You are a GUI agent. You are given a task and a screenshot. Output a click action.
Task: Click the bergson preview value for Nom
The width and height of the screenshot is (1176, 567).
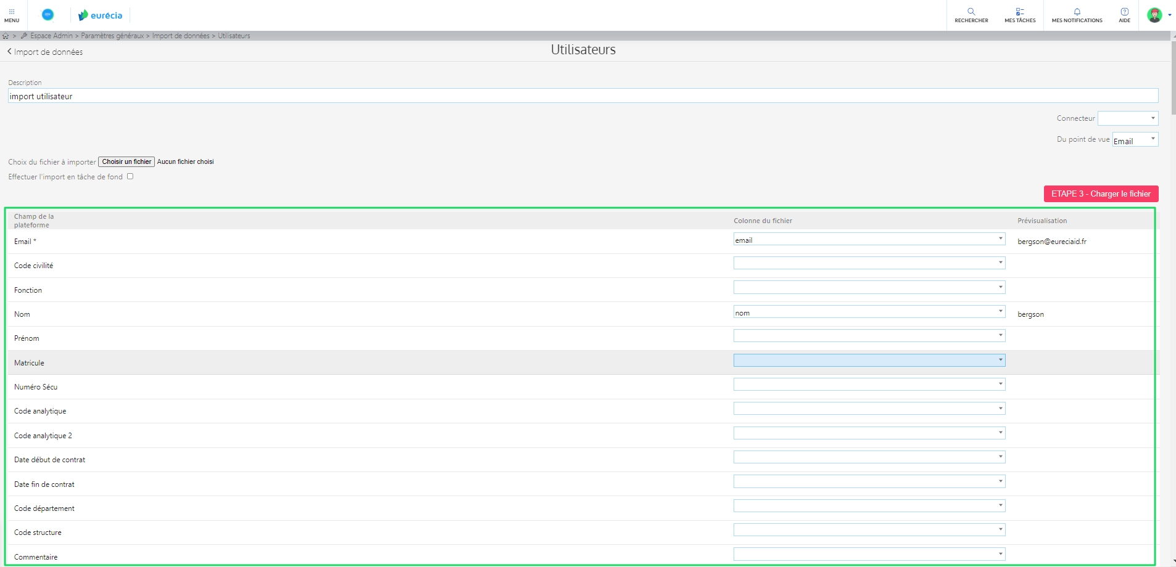coord(1030,314)
